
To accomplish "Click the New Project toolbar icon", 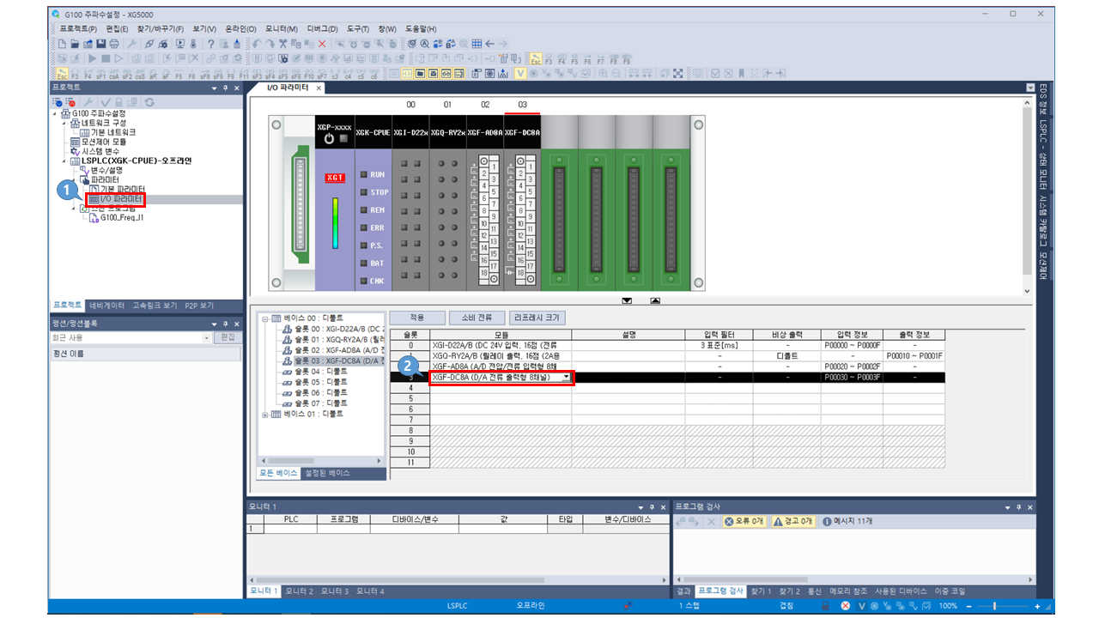I will (62, 41).
